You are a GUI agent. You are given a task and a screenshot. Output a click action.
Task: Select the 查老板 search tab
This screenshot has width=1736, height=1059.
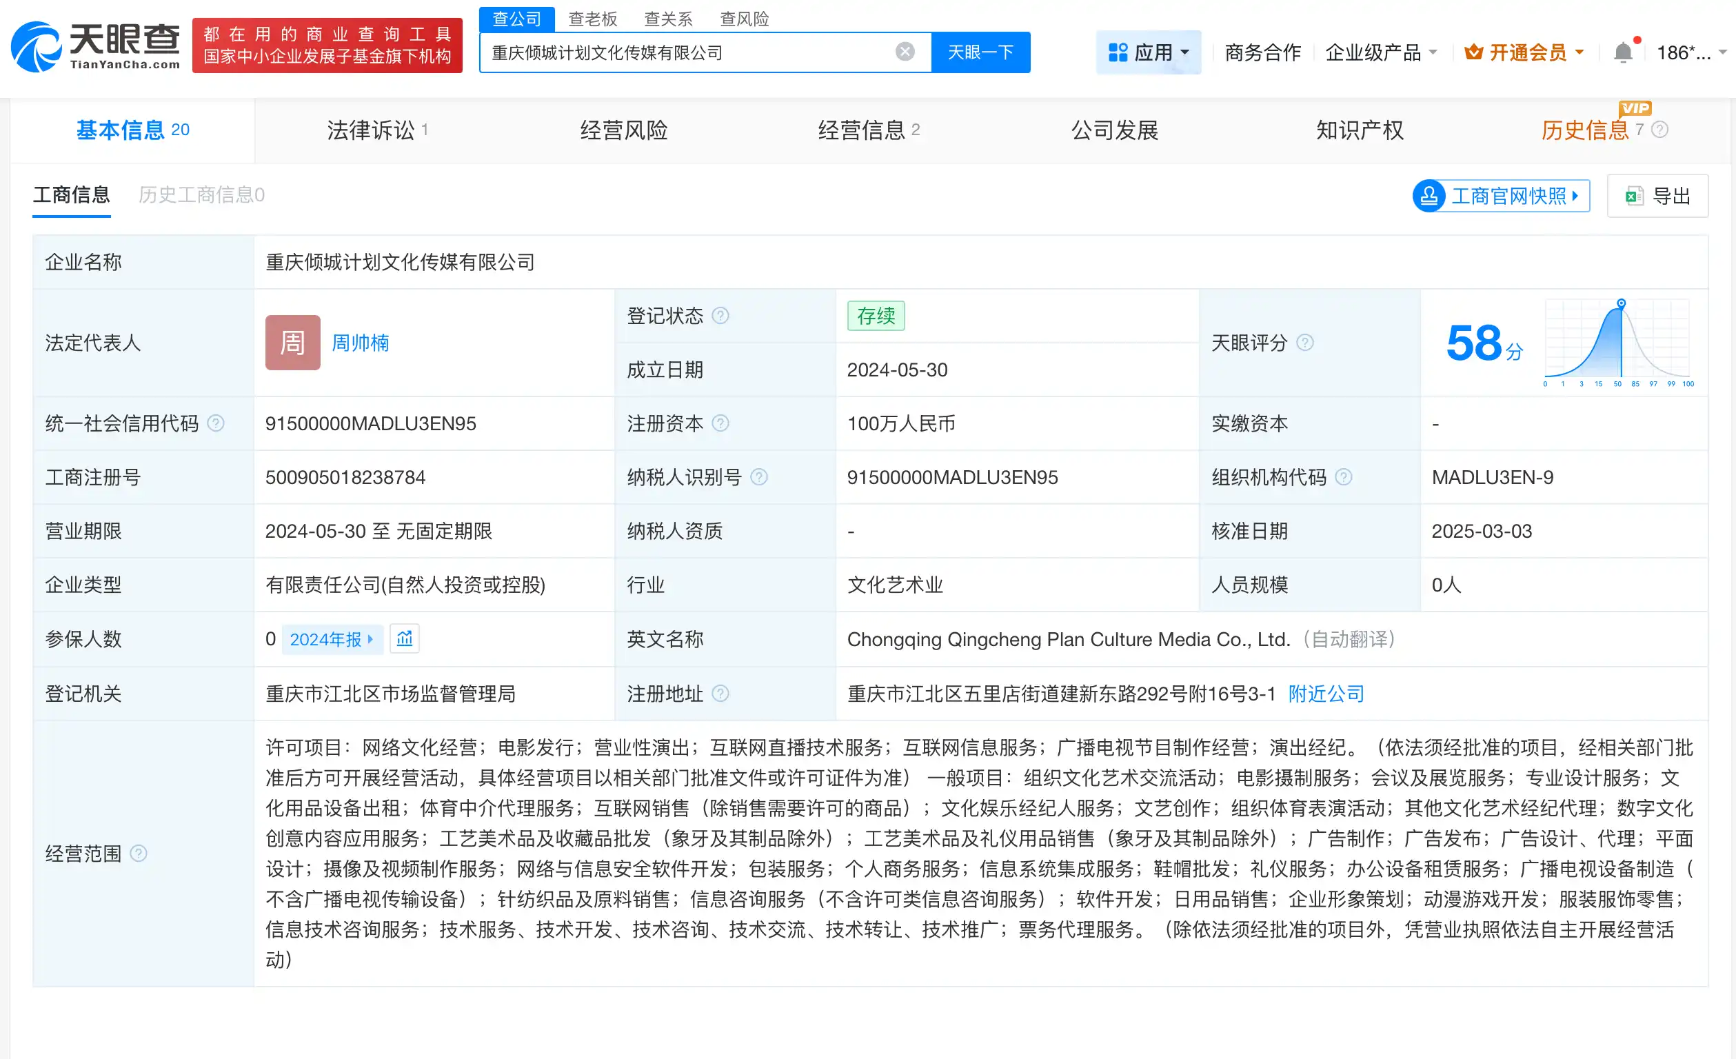592,19
